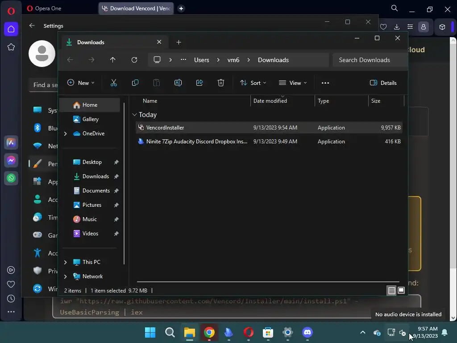
Task: Open Videos in the navigation pane
Action: [x=90, y=234]
